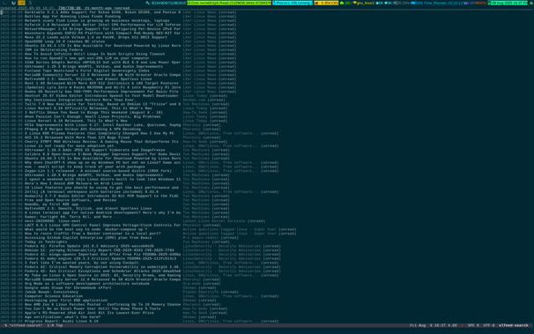Open 'PyTorch 2.8 Released' entry
This screenshot has width=534, height=334.
pyautogui.click(x=102, y=25)
